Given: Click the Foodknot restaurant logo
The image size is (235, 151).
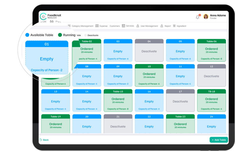Looking at the screenshot, I should (43, 16).
